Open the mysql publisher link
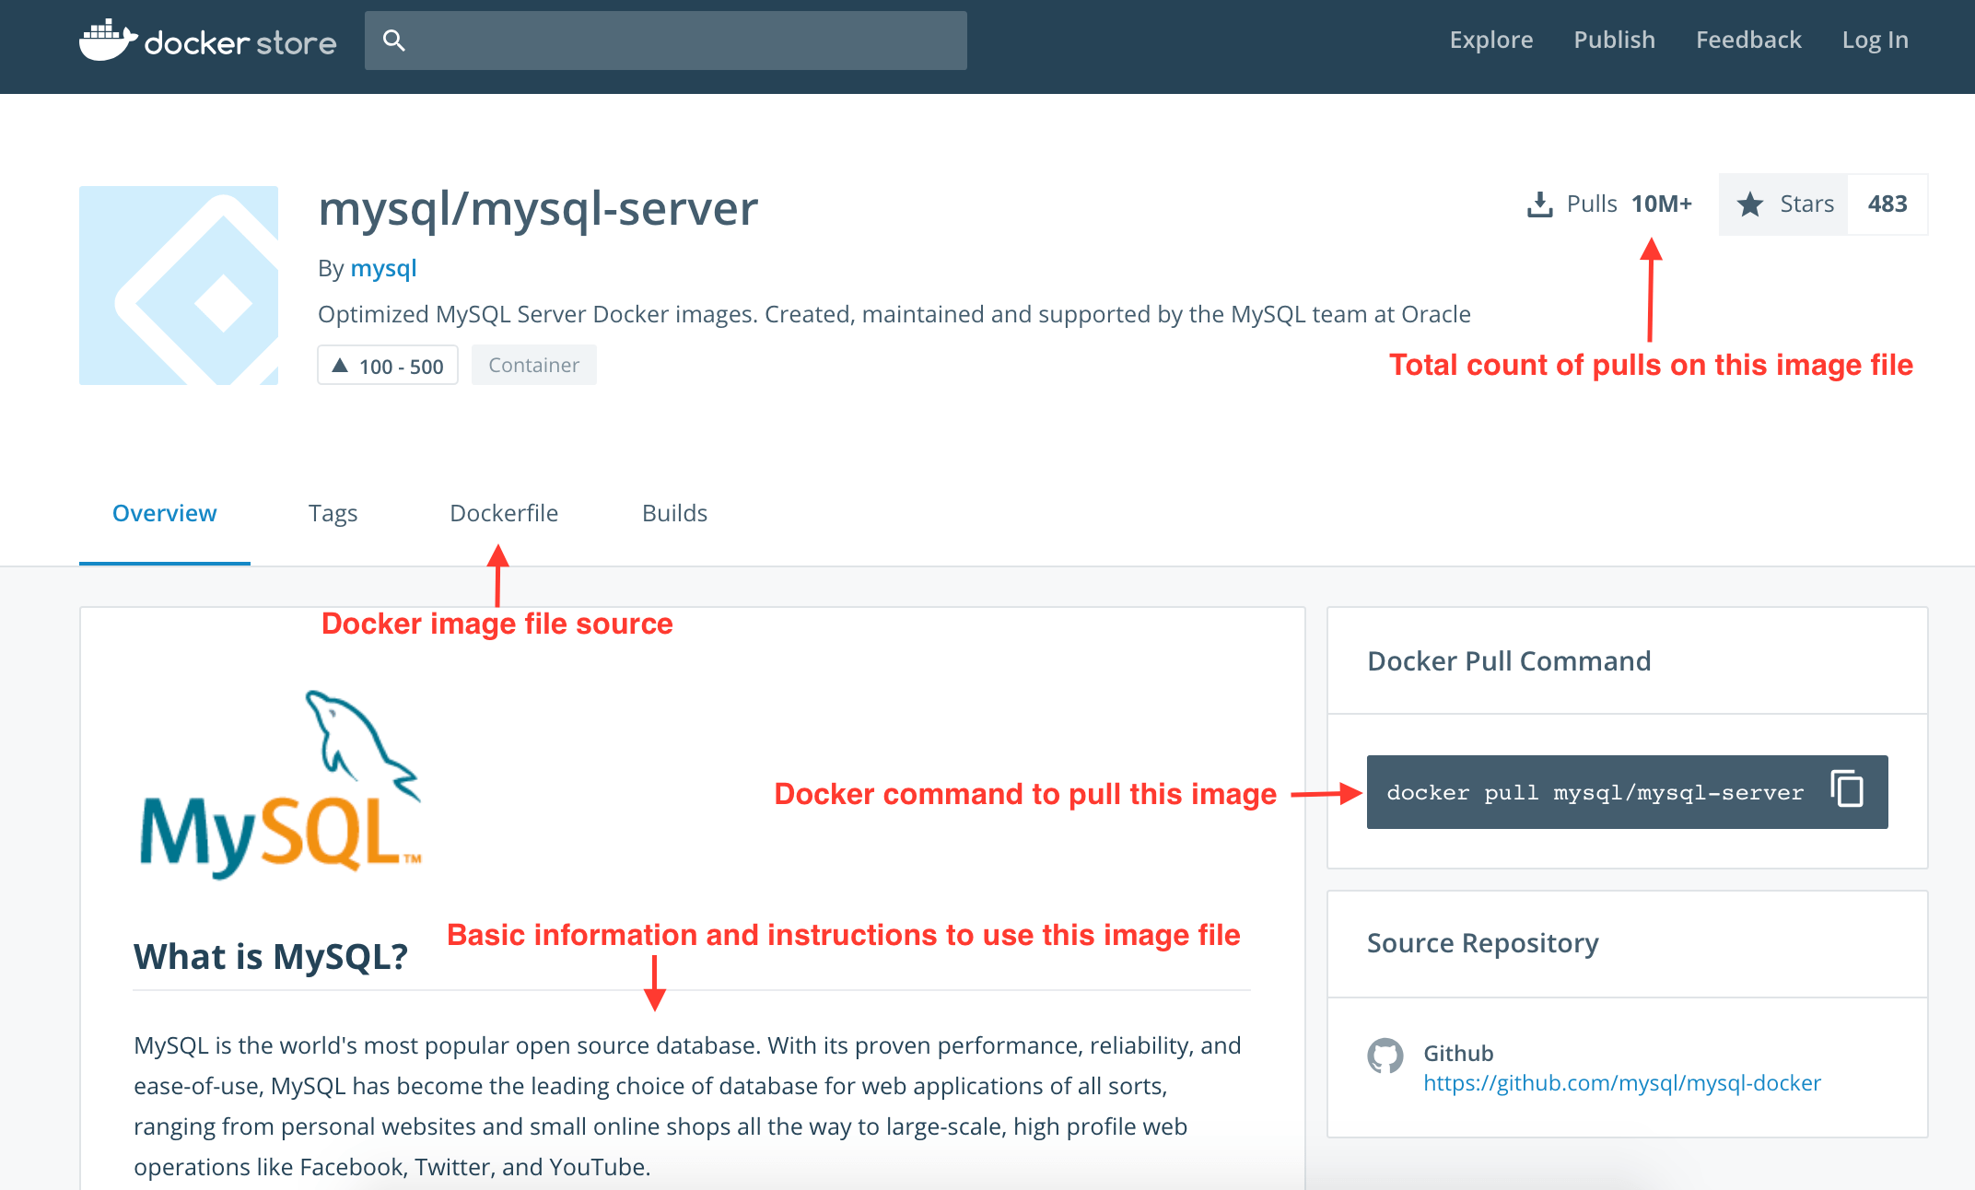This screenshot has width=1975, height=1190. point(383,268)
